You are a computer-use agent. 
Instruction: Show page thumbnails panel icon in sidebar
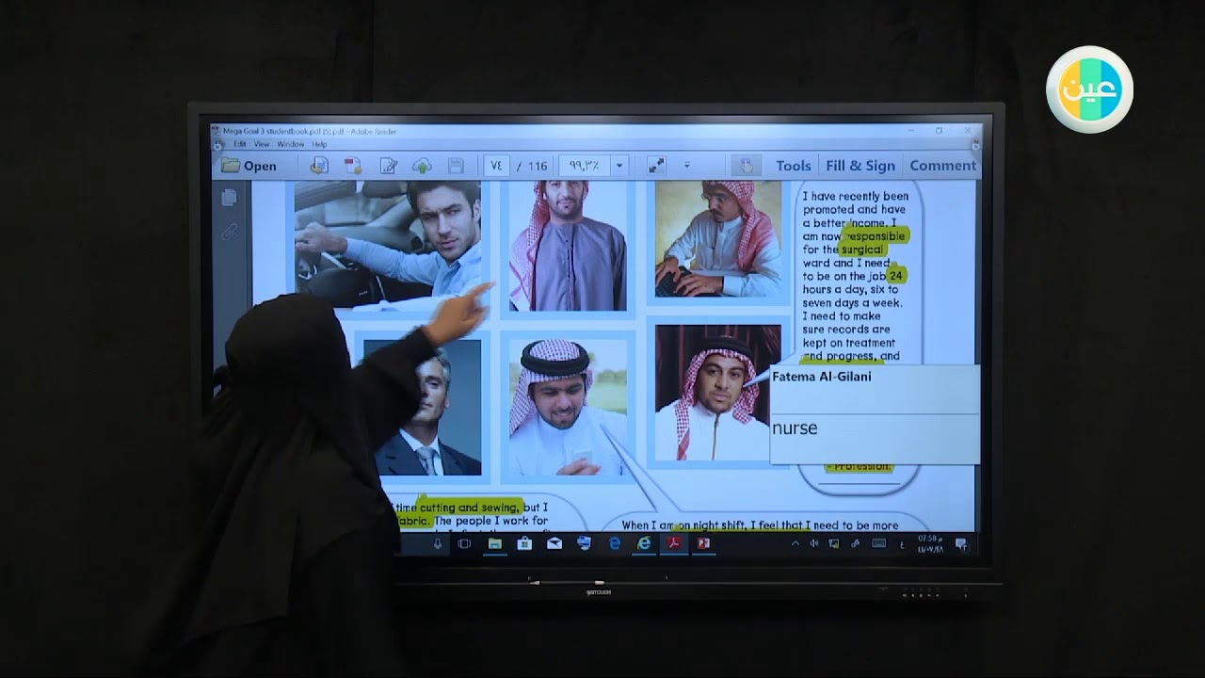point(229,198)
